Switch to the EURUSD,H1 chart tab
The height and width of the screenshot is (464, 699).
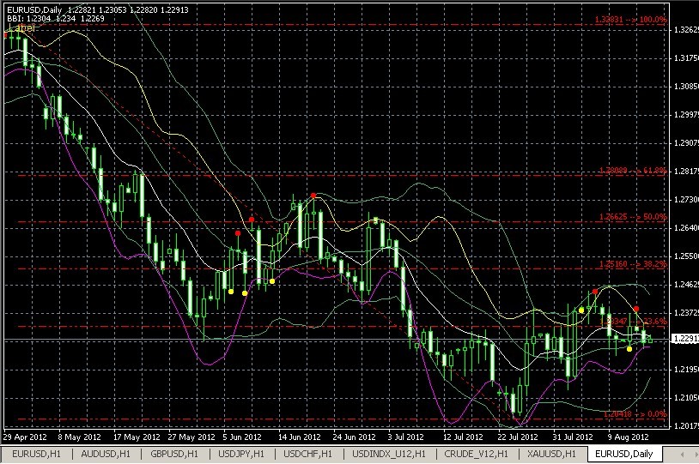coord(36,455)
